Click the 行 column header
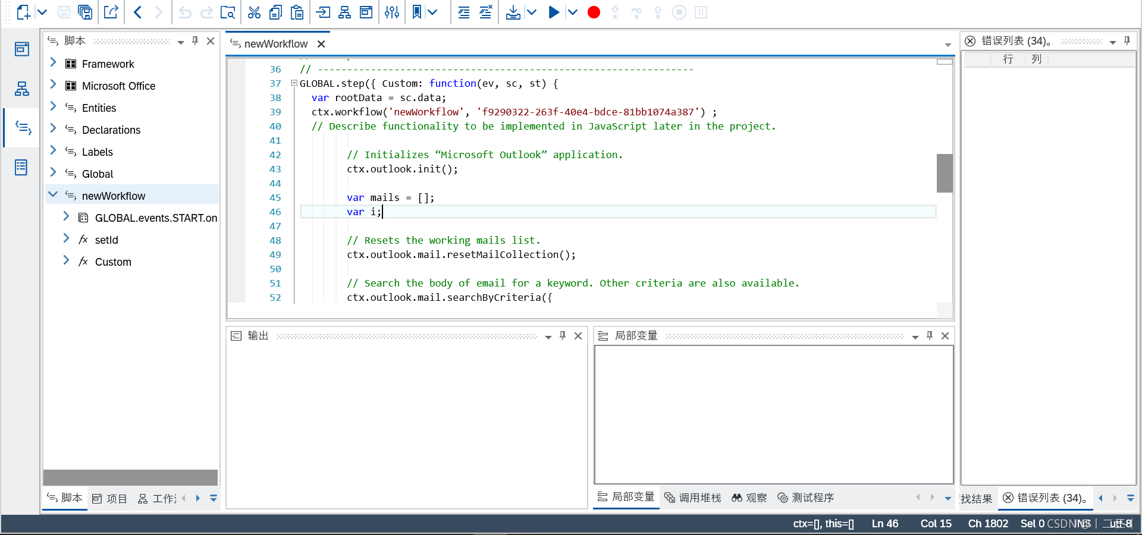The width and height of the screenshot is (1142, 535). click(1008, 59)
